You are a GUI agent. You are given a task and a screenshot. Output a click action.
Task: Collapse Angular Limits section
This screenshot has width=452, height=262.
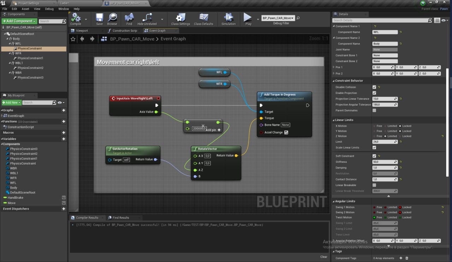coord(333,201)
